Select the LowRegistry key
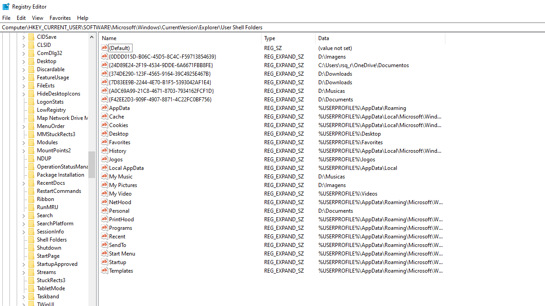 click(51, 110)
